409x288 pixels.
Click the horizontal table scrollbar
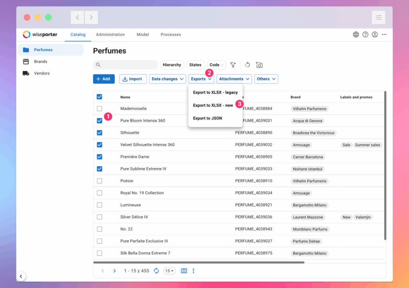pos(199,262)
